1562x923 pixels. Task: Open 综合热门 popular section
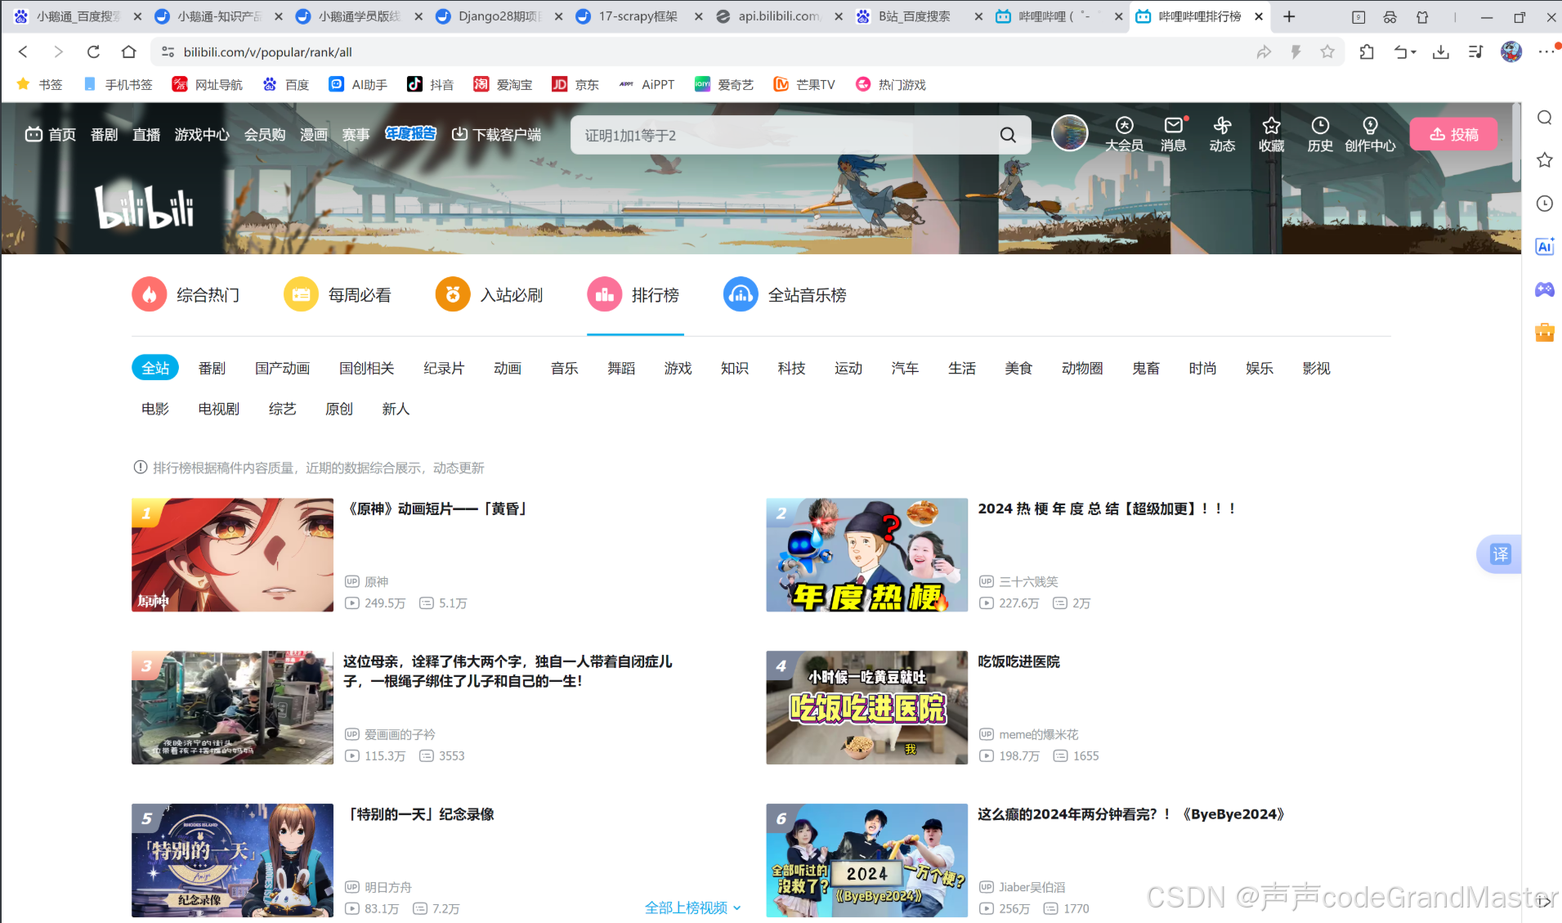coord(186,294)
